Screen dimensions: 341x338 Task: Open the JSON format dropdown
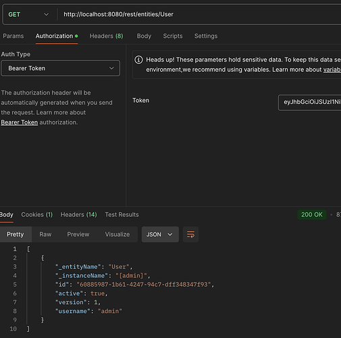click(160, 235)
